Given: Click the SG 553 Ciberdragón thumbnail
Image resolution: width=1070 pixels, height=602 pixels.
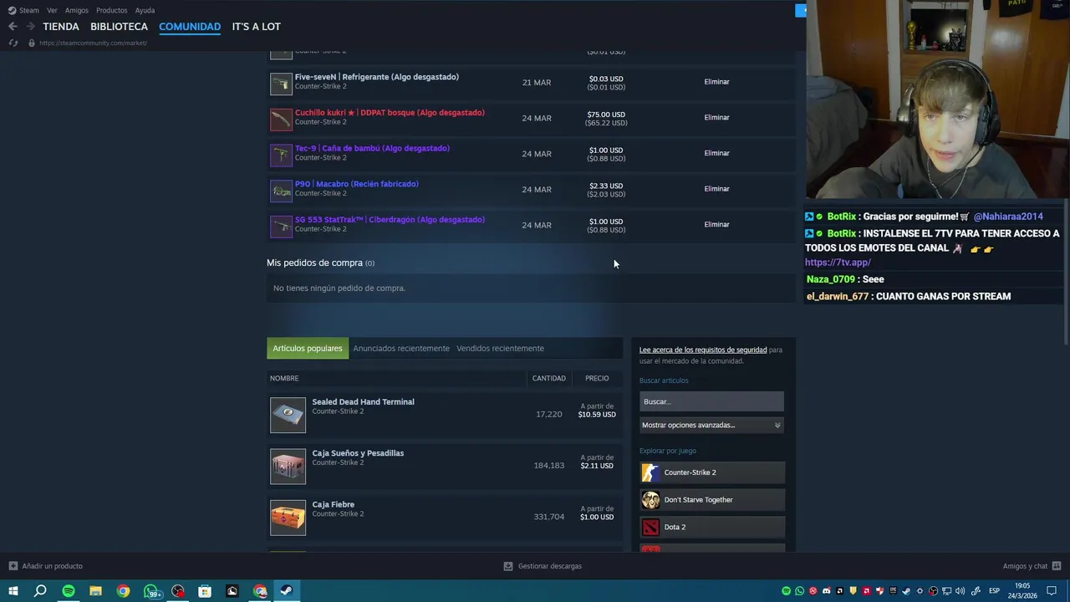Looking at the screenshot, I should click(x=281, y=227).
